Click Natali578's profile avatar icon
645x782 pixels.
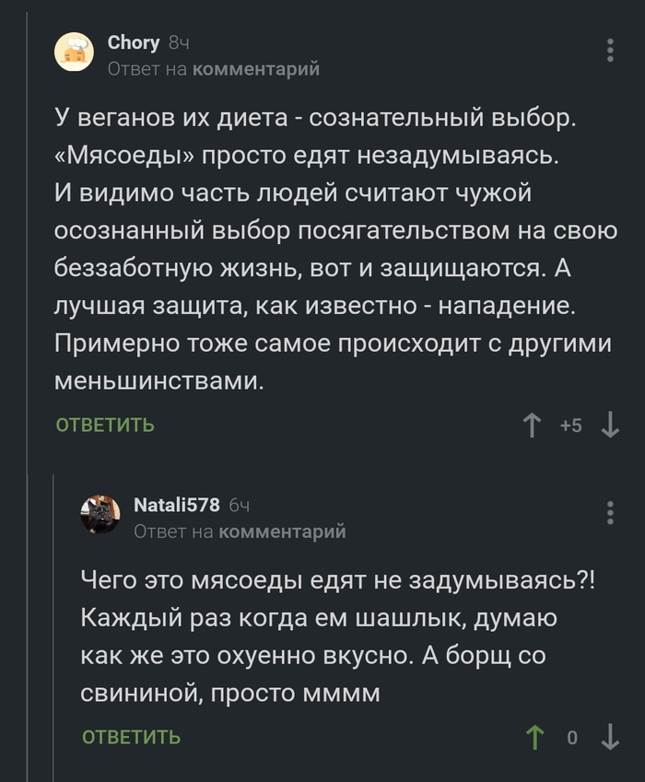pyautogui.click(x=101, y=514)
